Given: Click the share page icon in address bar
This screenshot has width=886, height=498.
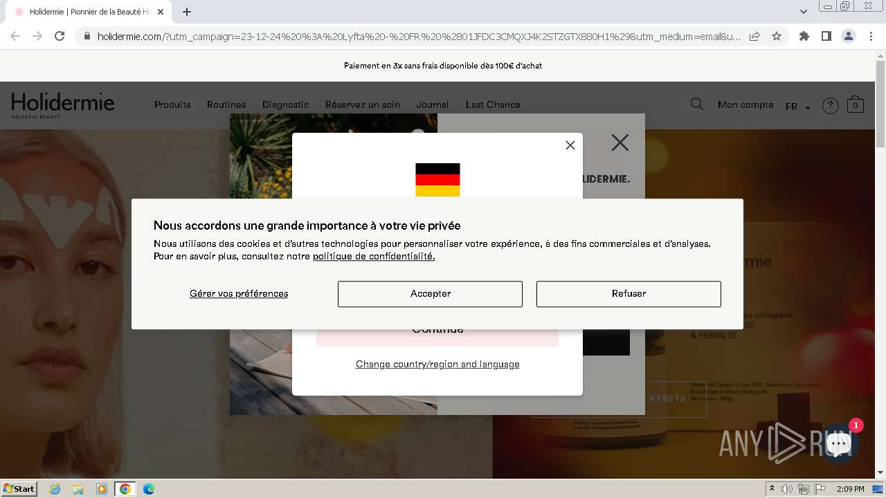Looking at the screenshot, I should [x=754, y=36].
